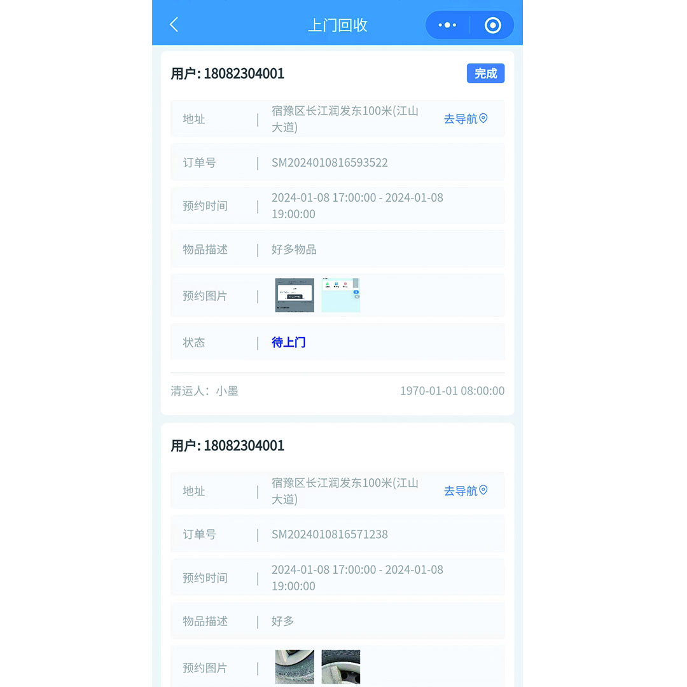View second tire photo in second order
This screenshot has height=687, width=687.
[340, 667]
